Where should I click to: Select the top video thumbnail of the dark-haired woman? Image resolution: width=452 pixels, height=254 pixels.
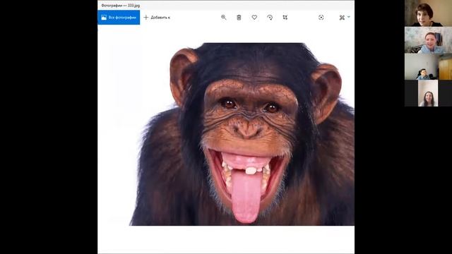[428, 13]
